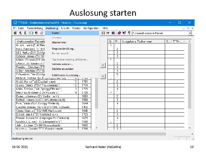Click the TTT2020 application icon in title bar
This screenshot has height=154, width=206.
pyautogui.click(x=15, y=23)
